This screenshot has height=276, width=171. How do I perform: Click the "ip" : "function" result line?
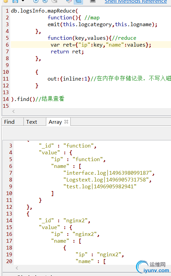pyautogui.click(x=79, y=159)
